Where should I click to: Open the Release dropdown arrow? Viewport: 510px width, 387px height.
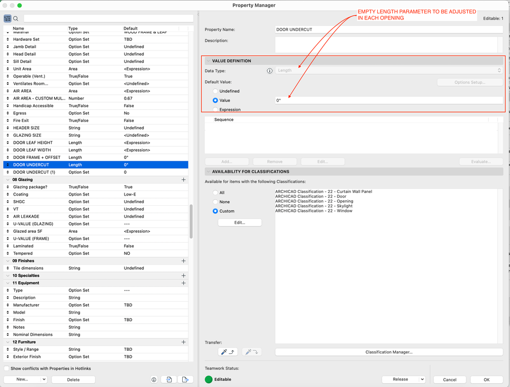coord(422,379)
